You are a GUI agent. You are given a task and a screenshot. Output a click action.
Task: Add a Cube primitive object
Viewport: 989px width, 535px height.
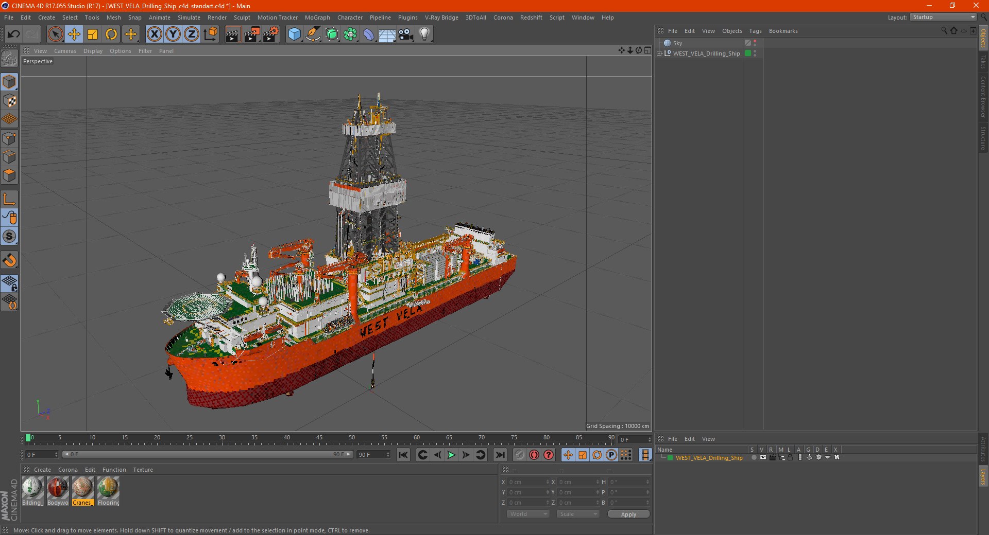click(294, 34)
